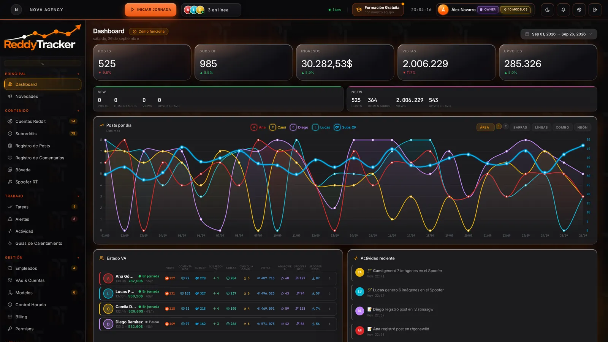Toggle Diego series in chart legend

pyautogui.click(x=299, y=127)
